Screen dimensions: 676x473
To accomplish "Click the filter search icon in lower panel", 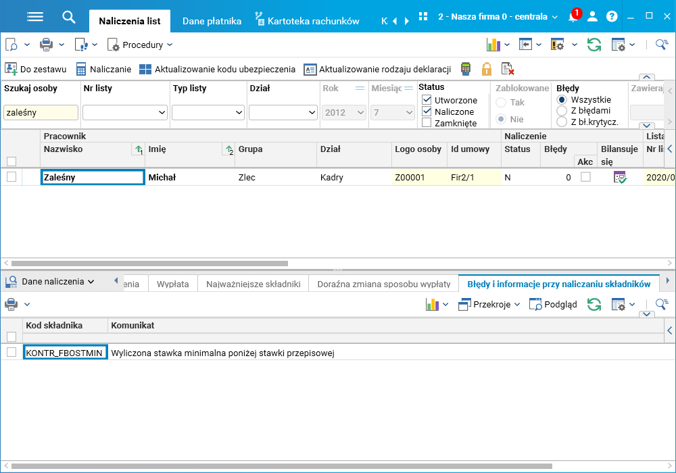I will point(662,304).
